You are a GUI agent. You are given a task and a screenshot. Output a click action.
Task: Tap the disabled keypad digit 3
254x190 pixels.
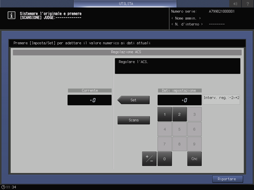195,114
